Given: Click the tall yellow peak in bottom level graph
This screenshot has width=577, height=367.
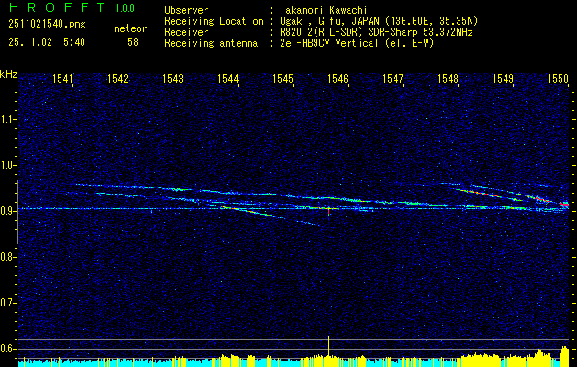Looking at the screenshot, I should pos(328,348).
